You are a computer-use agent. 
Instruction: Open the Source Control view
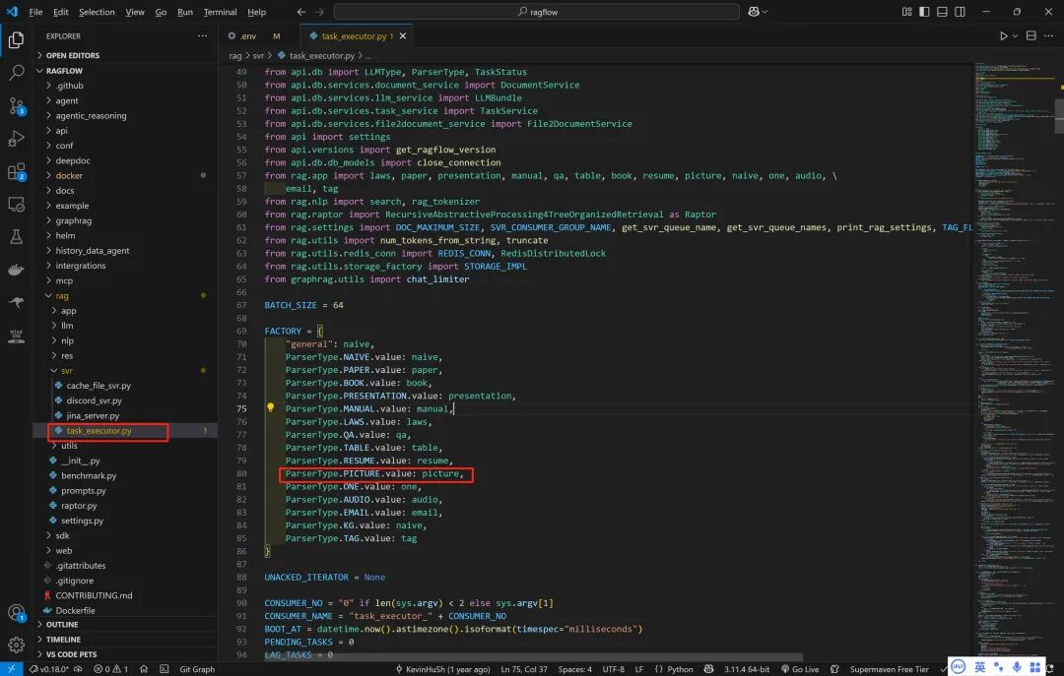pos(17,105)
